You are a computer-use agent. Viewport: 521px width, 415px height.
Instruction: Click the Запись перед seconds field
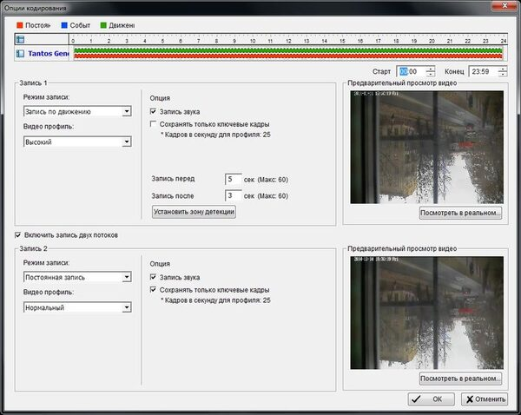(x=234, y=179)
